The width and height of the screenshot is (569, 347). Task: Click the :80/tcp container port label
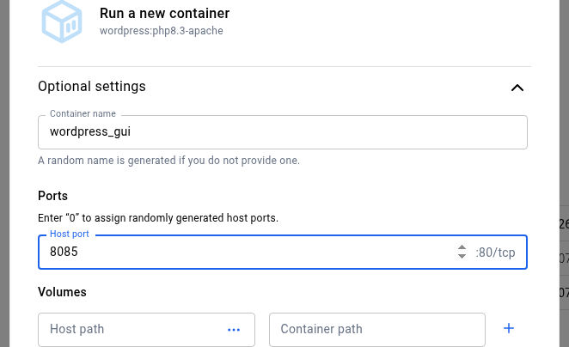coord(495,253)
